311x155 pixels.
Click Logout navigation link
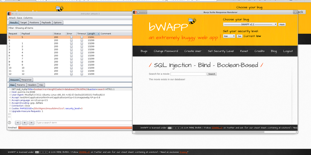288,51
